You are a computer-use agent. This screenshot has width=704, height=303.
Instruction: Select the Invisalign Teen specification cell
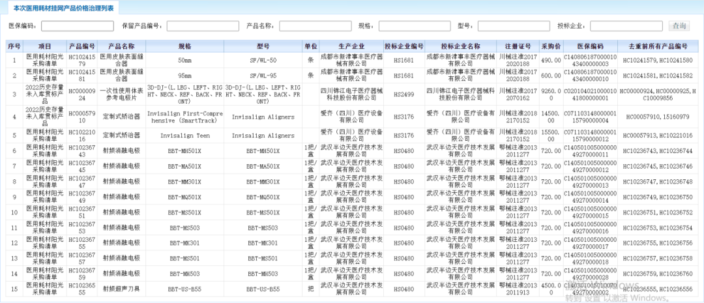click(x=181, y=136)
